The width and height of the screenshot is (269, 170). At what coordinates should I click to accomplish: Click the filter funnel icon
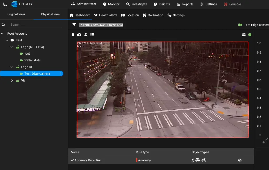tap(74, 25)
